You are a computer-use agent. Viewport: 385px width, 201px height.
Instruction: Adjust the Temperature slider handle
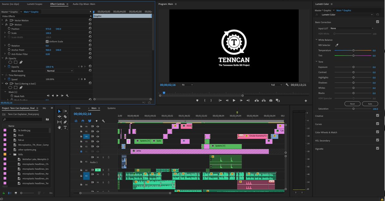coord(354,50)
